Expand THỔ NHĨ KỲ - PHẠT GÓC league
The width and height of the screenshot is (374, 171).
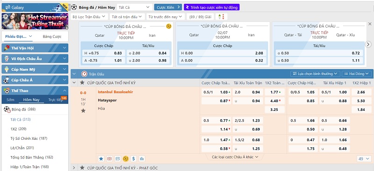click(74, 168)
